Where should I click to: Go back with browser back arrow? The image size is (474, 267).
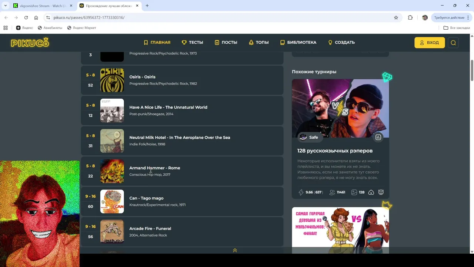6,17
